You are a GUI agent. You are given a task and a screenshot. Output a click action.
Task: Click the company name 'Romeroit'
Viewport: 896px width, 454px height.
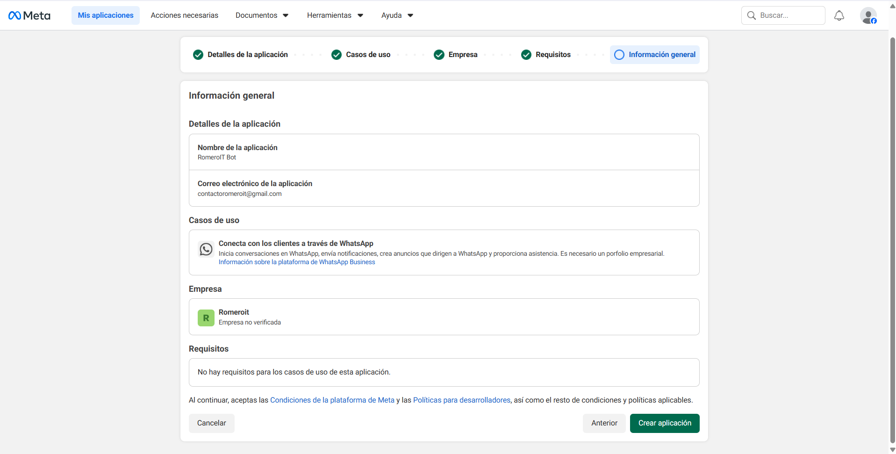tap(234, 312)
